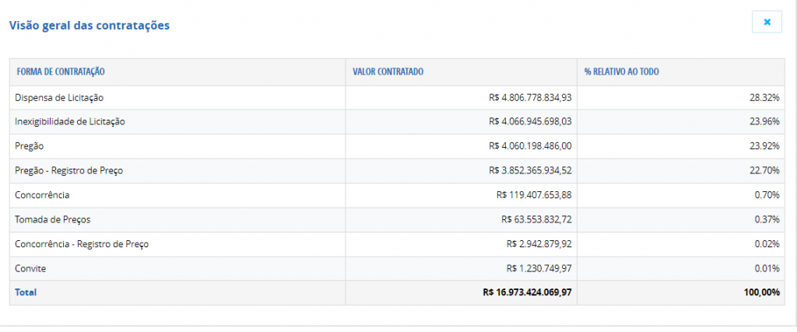797x332 pixels.
Task: Close the Visão geral das contratações panel
Action: pyautogui.click(x=766, y=23)
